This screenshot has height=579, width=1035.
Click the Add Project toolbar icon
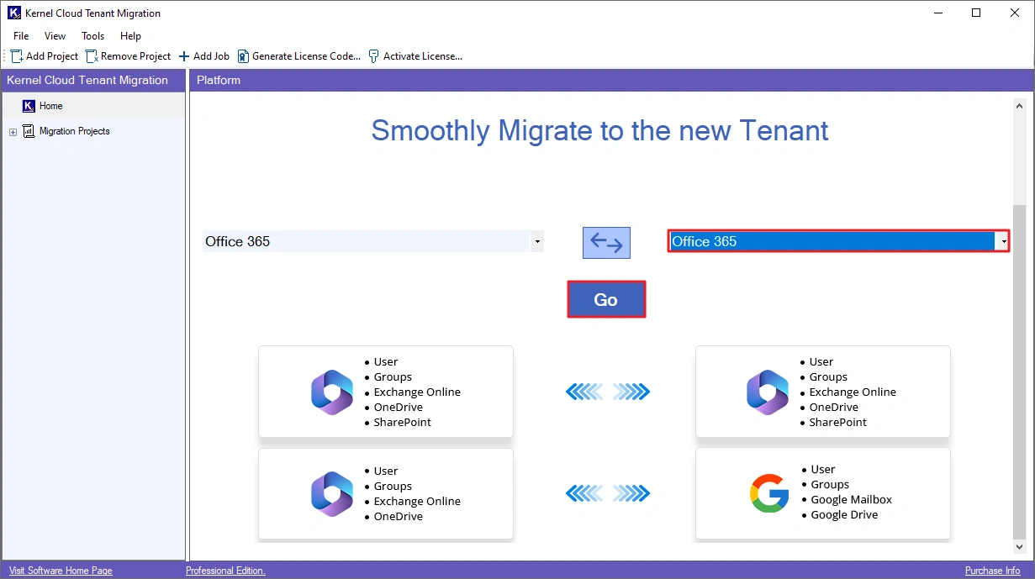coord(17,56)
